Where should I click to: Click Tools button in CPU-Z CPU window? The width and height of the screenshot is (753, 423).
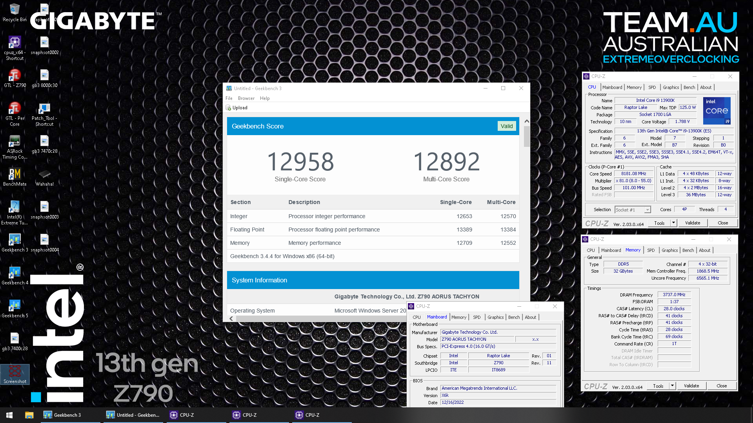coord(659,223)
